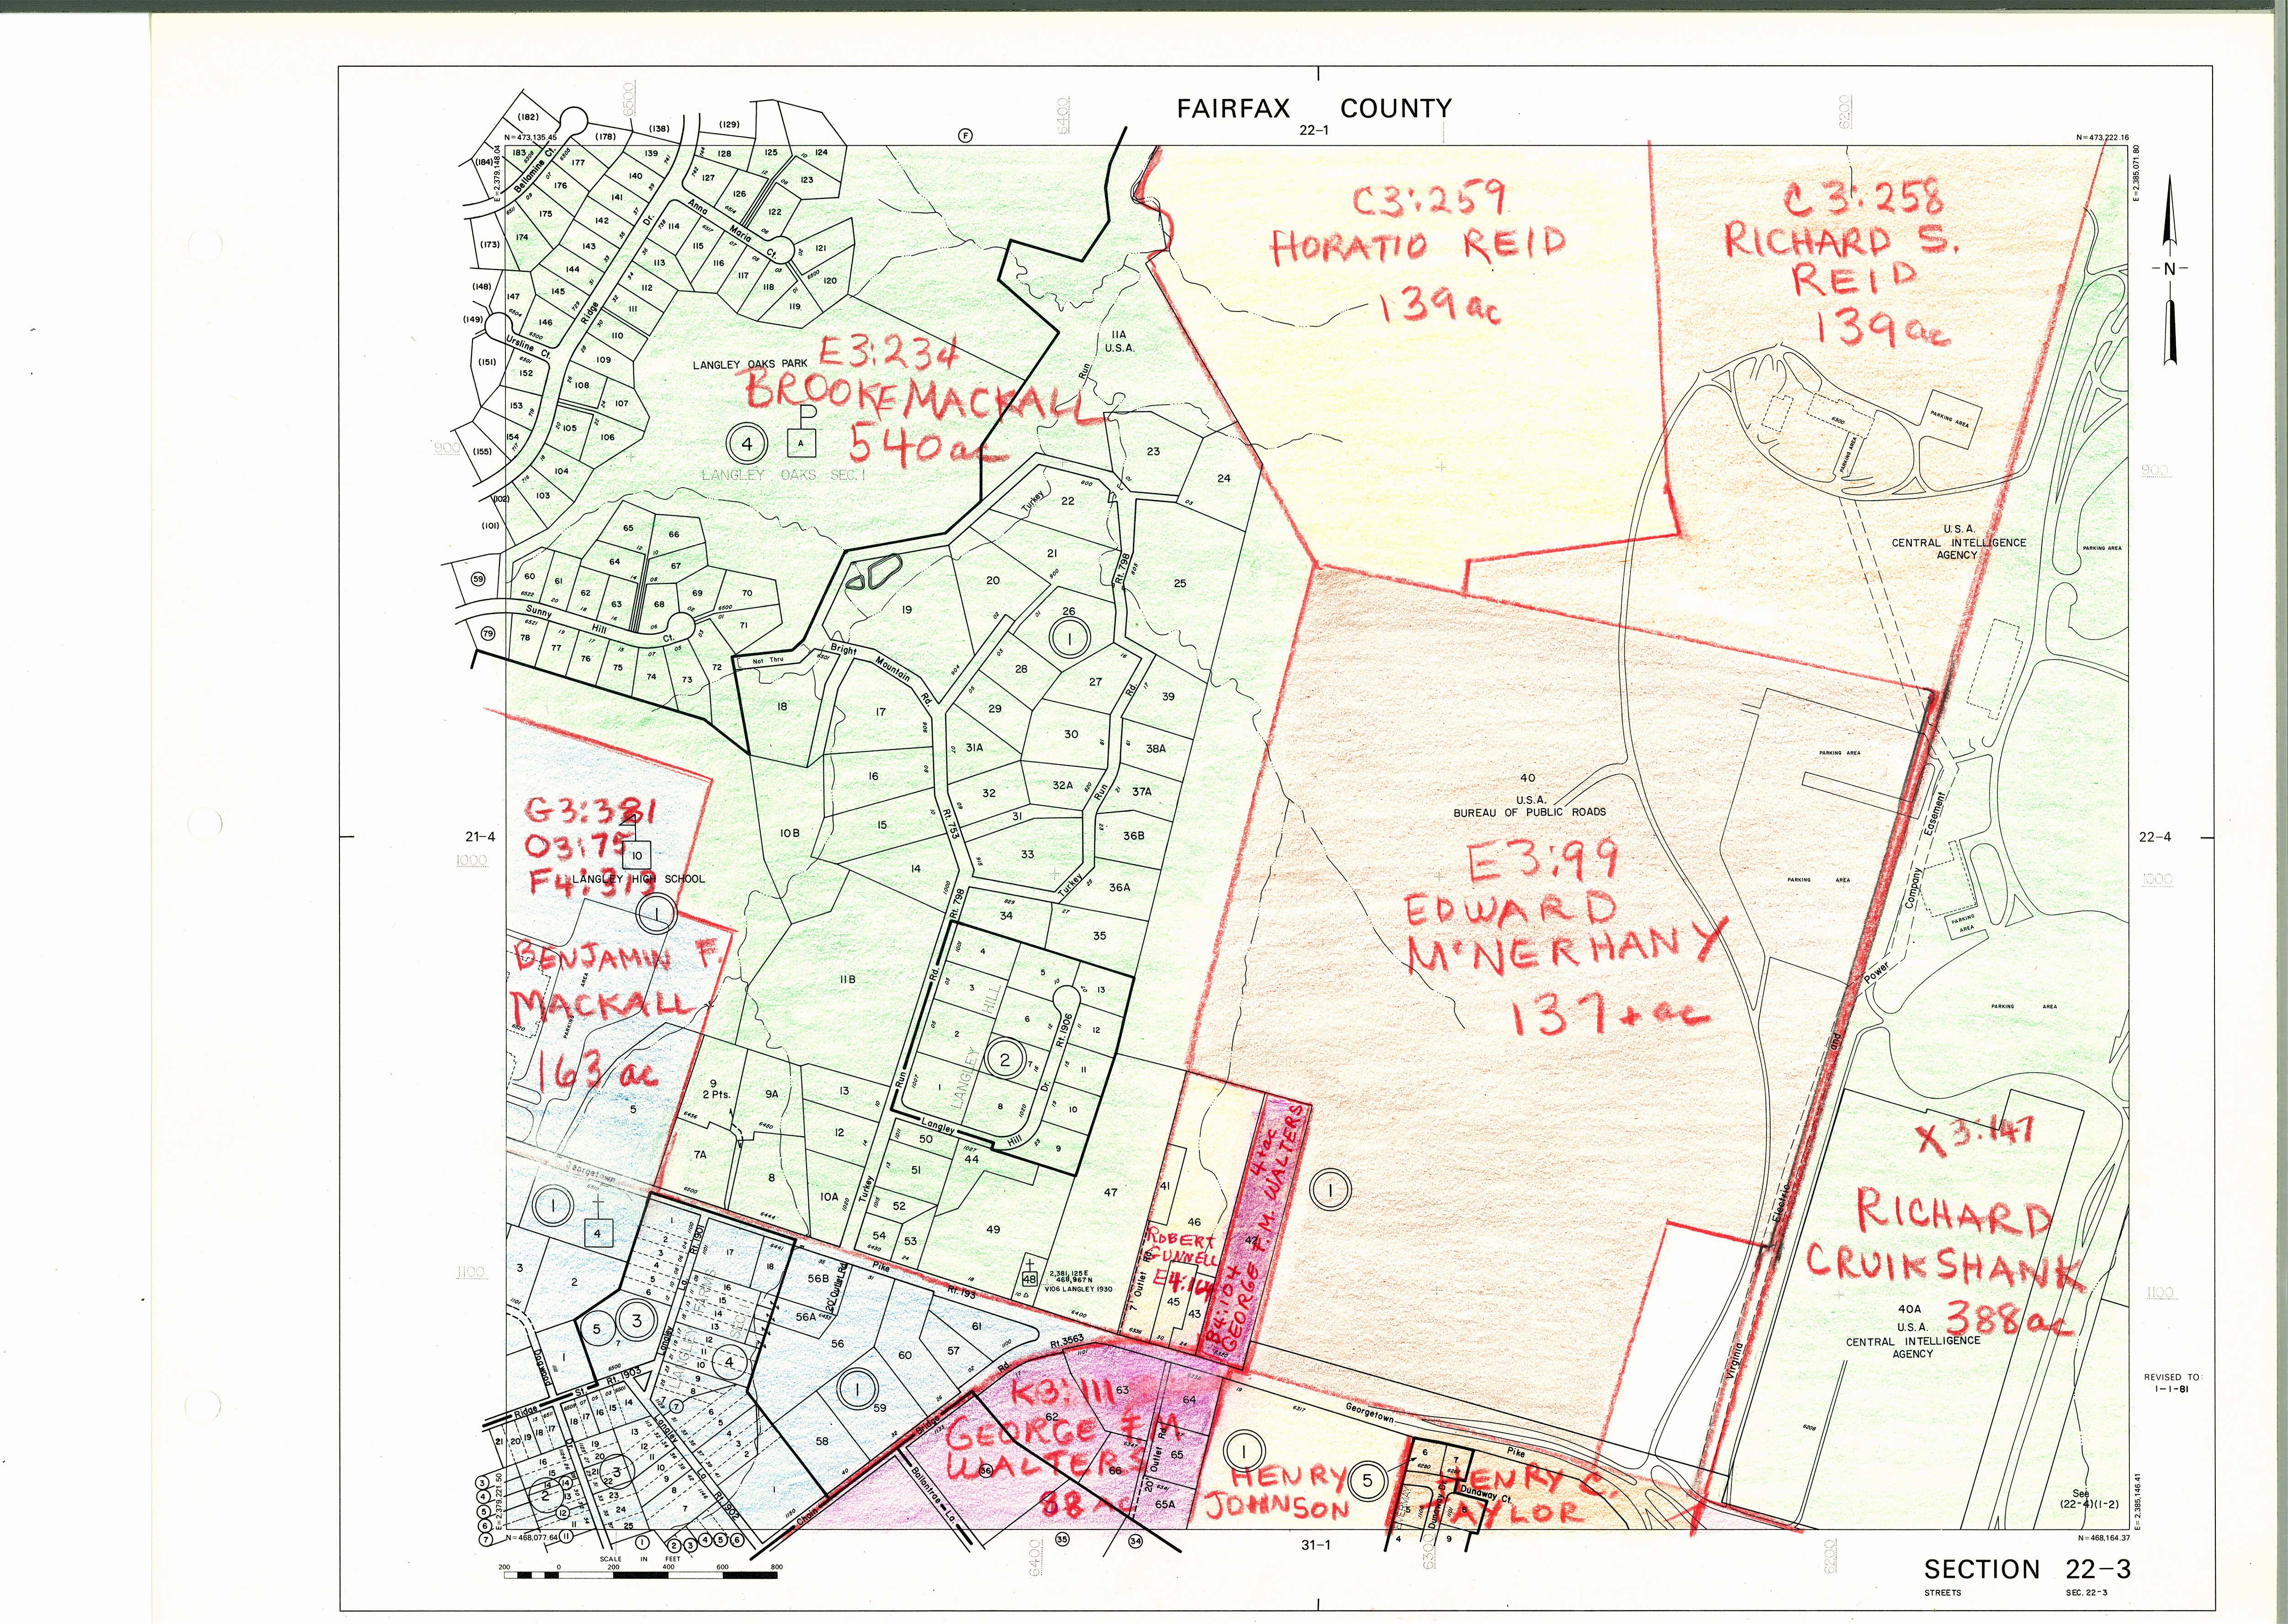The image size is (2288, 1624).
Task: Click parcel label 31A
Action: click(x=974, y=747)
